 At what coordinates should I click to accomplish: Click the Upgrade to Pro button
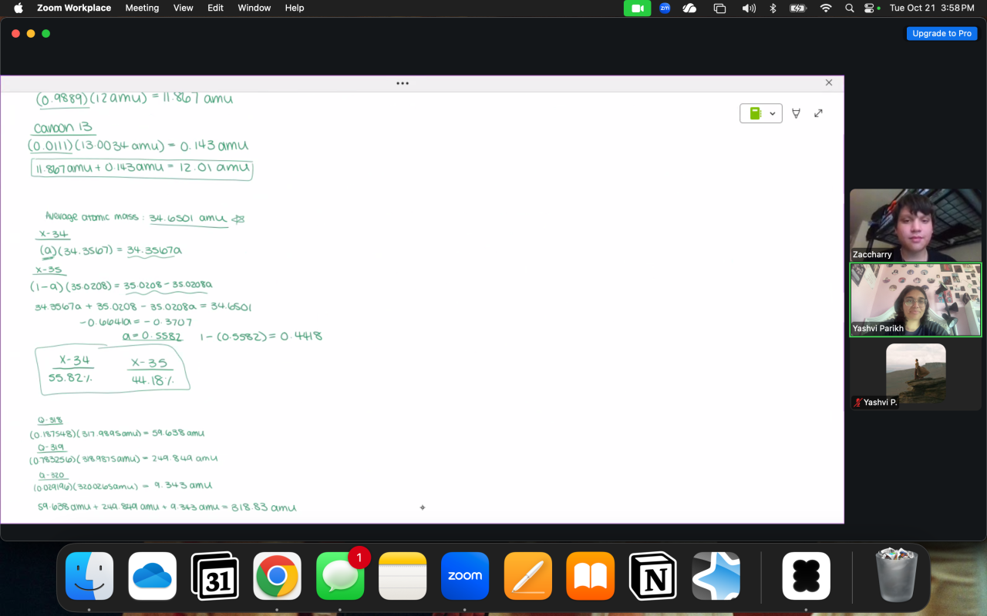point(942,33)
